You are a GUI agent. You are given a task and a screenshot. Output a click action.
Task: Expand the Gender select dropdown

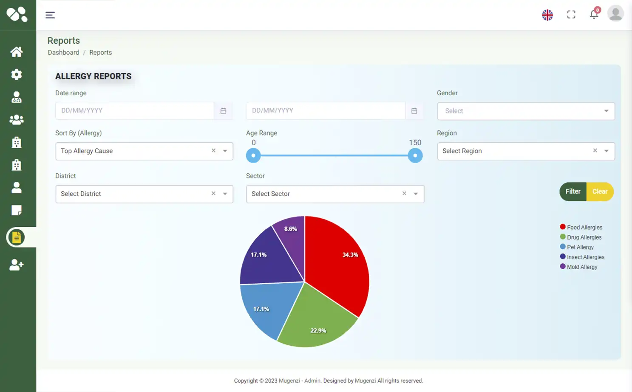[x=526, y=111]
